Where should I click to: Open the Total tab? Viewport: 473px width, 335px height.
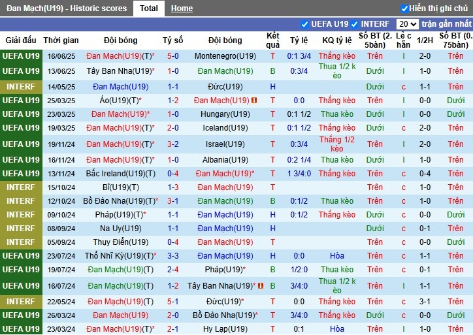149,8
